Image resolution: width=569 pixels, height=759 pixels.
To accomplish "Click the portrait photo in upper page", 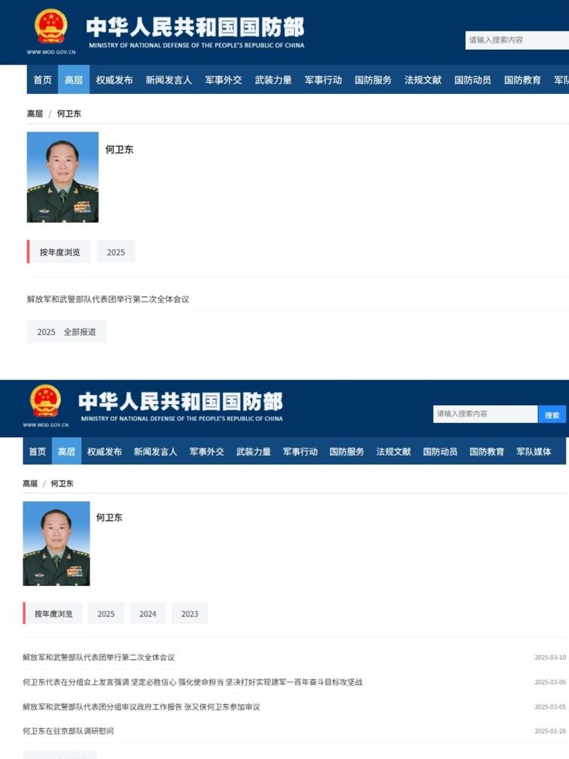I will coord(63,177).
